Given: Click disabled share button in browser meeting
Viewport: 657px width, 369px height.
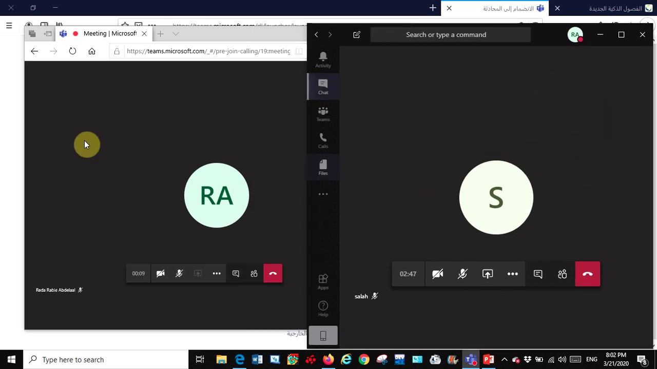Looking at the screenshot, I should (x=198, y=274).
